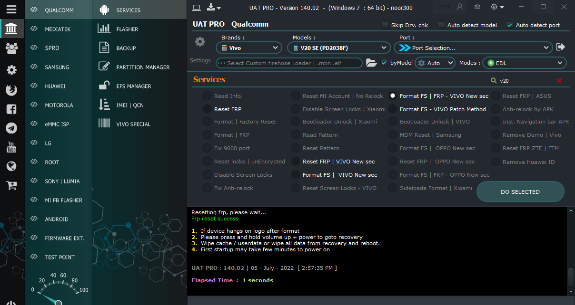Screen dimensions: 575x305
Task: Click the barcode icon beside VIVO SPECIAL
Action: [x=104, y=124]
